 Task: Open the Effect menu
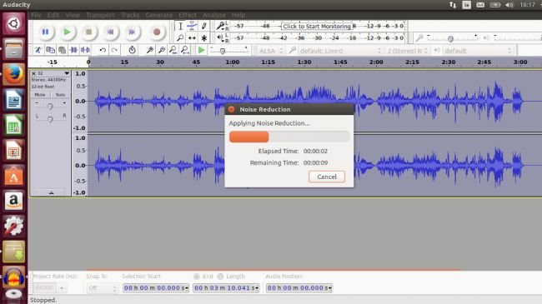pos(188,15)
